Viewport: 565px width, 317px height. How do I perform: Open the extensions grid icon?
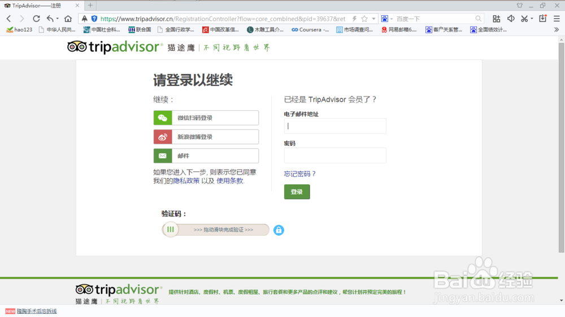click(x=496, y=19)
